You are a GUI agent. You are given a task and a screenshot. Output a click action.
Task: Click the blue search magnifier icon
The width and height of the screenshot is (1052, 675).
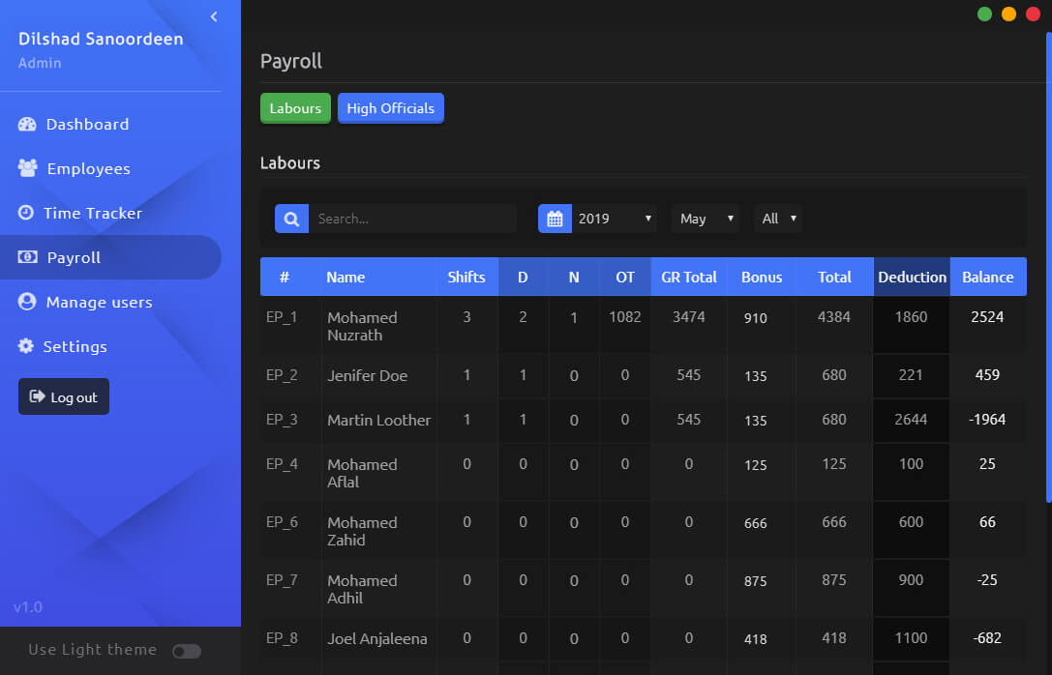291,219
